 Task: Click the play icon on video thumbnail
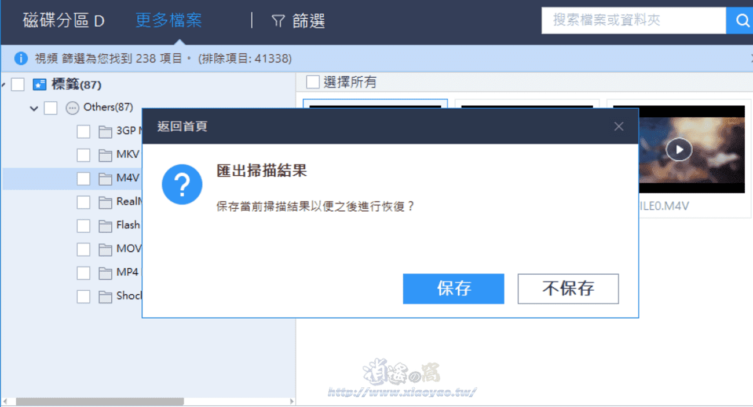point(679,150)
